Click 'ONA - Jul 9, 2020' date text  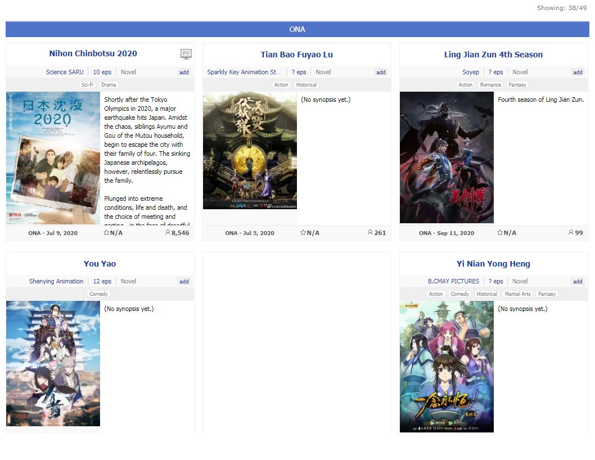pos(53,233)
